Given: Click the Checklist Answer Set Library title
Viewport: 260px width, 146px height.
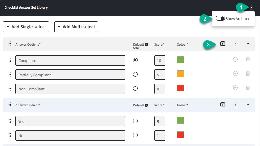Looking at the screenshot, I should [26, 7].
